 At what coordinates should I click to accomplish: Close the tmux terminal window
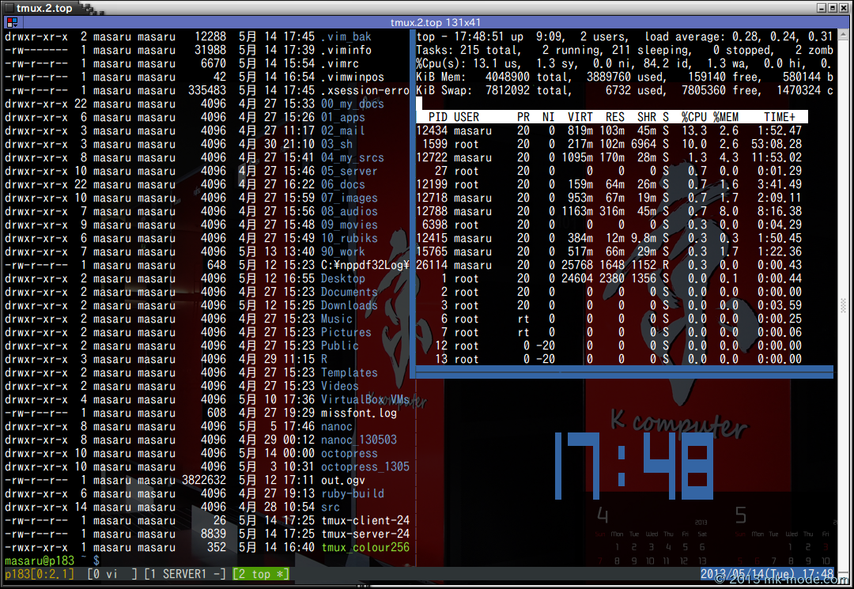click(x=845, y=8)
